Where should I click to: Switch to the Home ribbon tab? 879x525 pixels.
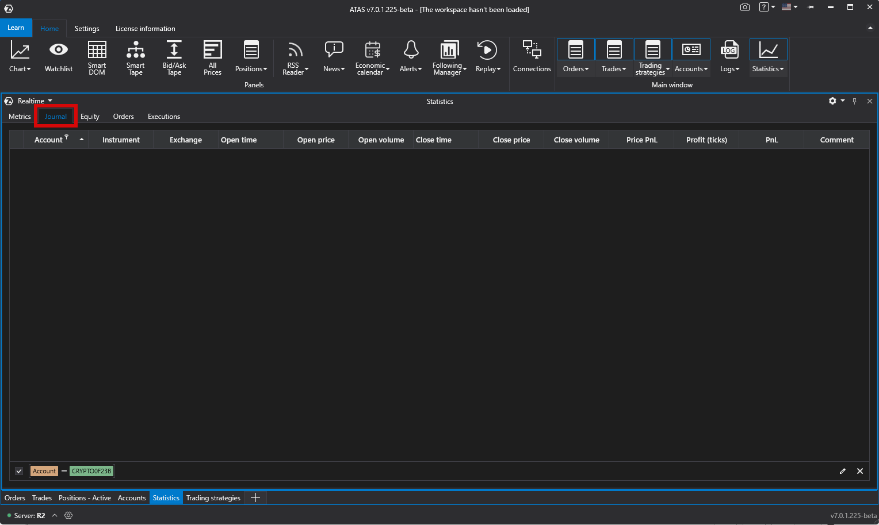point(49,29)
